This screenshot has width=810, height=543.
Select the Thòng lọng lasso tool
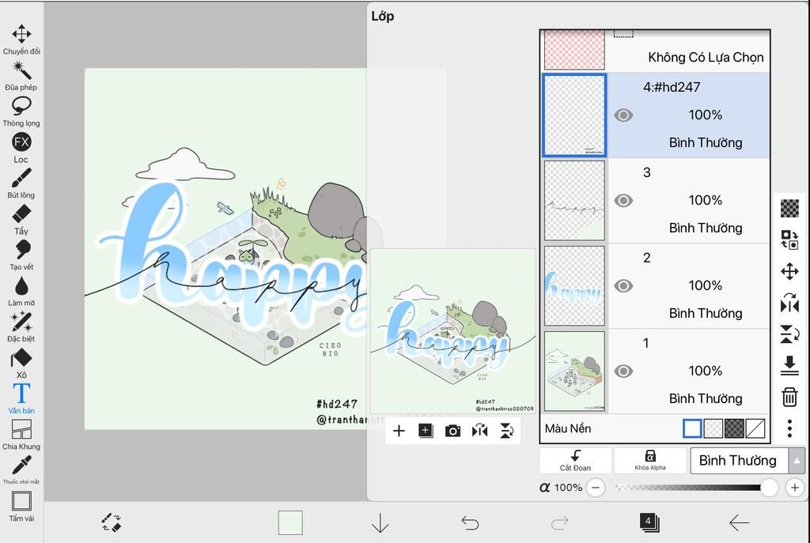click(21, 112)
